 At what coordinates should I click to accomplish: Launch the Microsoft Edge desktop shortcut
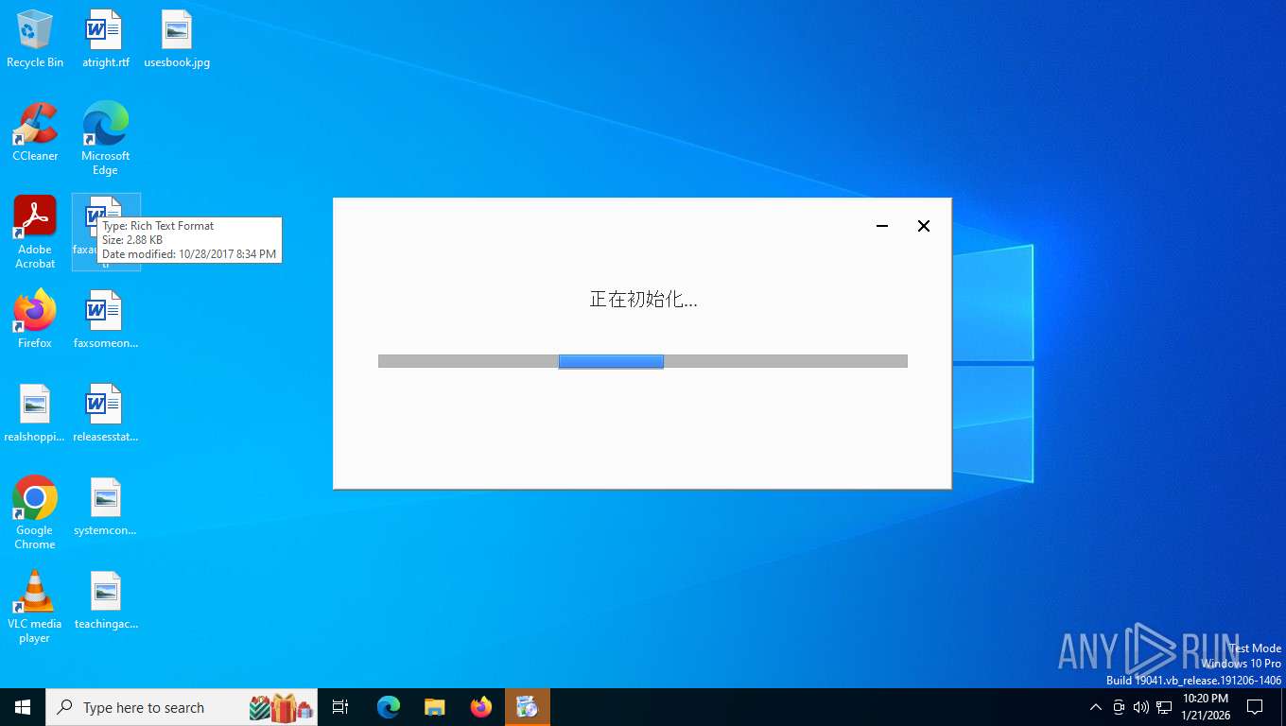coord(105,139)
